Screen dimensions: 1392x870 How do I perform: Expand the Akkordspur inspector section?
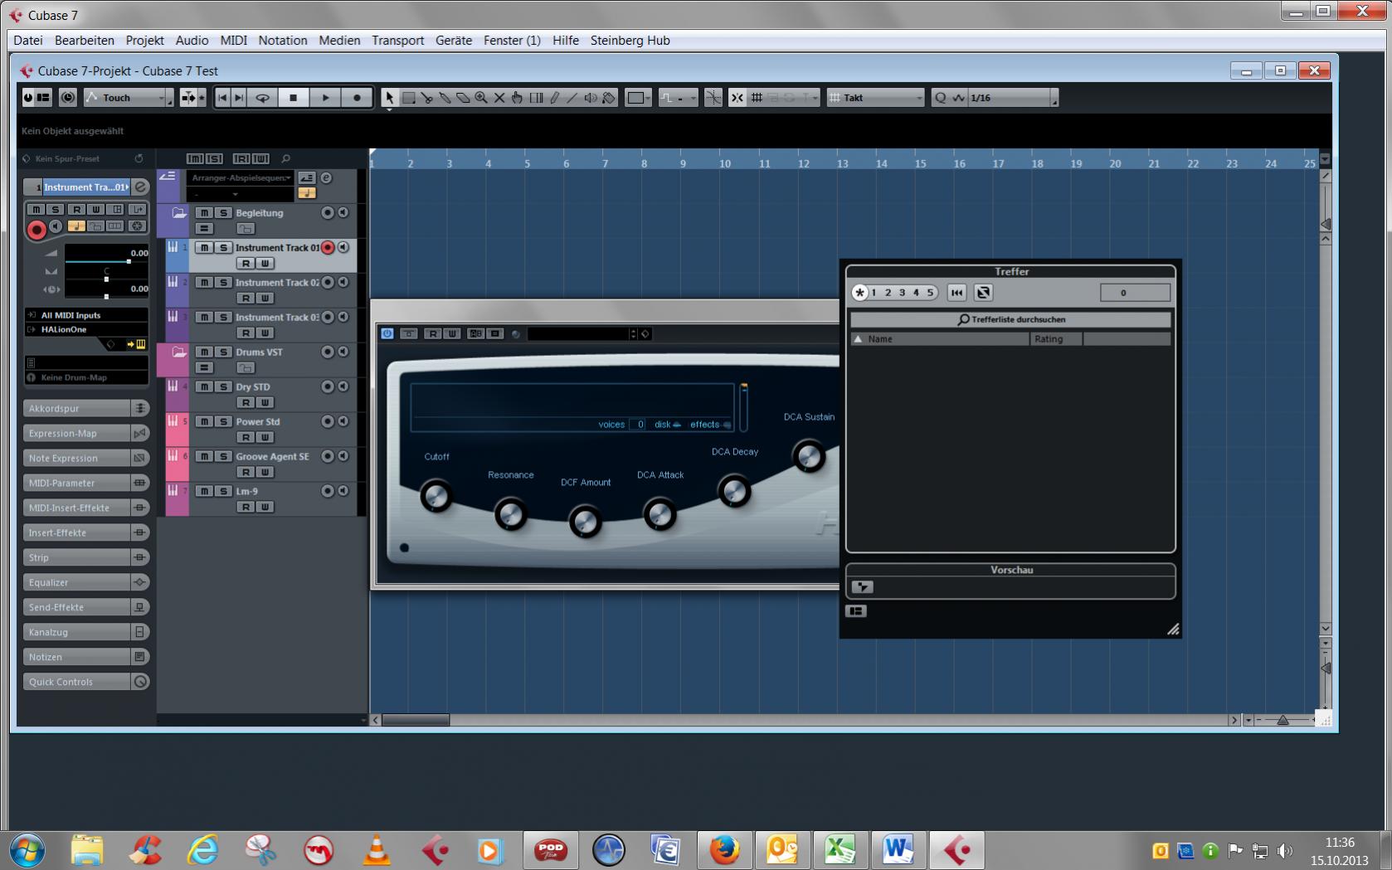85,408
